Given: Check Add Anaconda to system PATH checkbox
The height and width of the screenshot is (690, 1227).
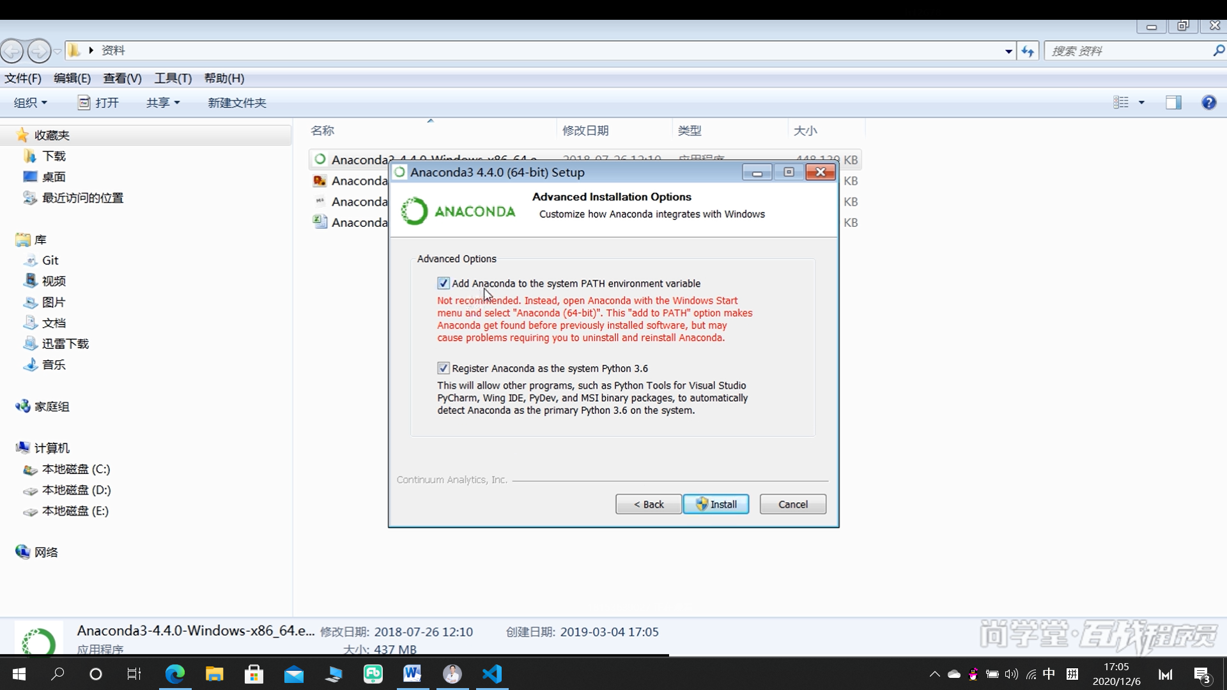Looking at the screenshot, I should [x=444, y=283].
